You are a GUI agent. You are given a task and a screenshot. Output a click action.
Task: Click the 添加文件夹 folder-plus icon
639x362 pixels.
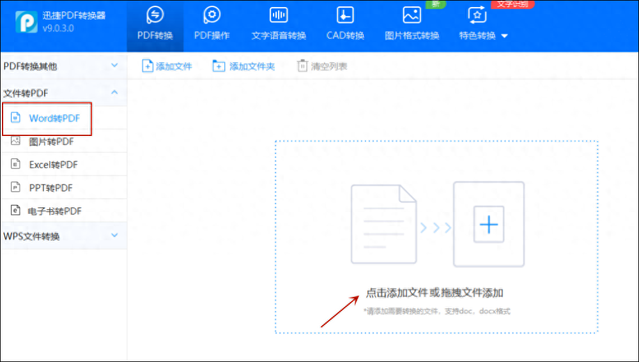(x=219, y=66)
